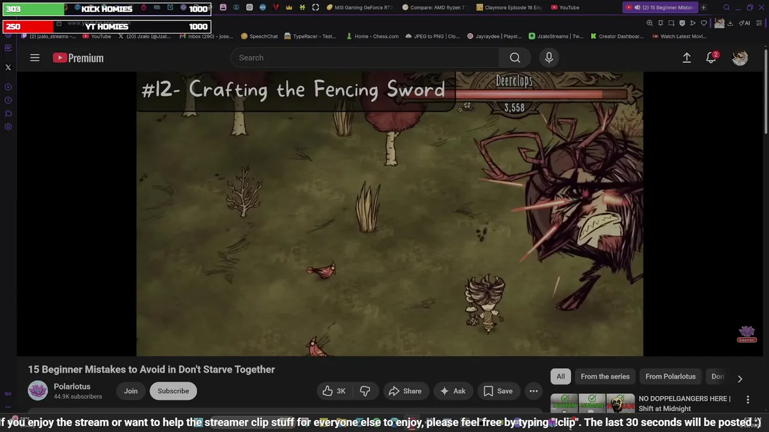This screenshot has width=769, height=432.
Task: Click the zoom magnifier icon in address bar
Action: (649, 23)
